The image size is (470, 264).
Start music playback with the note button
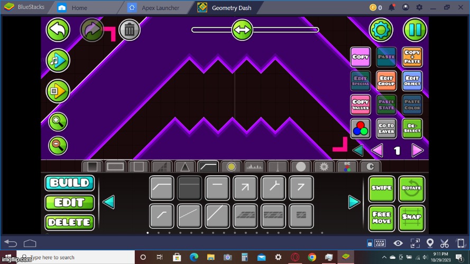[58, 61]
